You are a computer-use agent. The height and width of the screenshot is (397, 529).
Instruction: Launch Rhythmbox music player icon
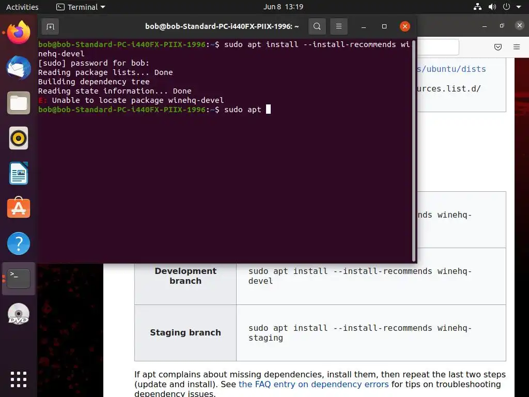click(19, 138)
